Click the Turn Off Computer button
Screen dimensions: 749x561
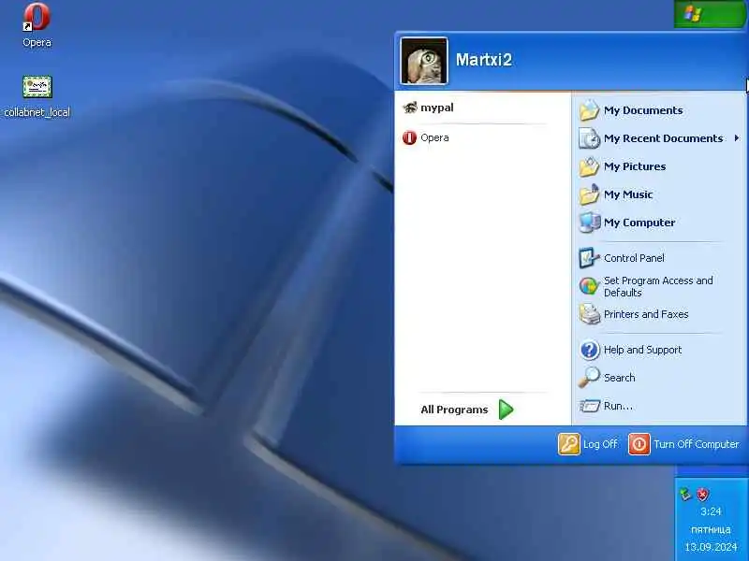click(x=683, y=444)
